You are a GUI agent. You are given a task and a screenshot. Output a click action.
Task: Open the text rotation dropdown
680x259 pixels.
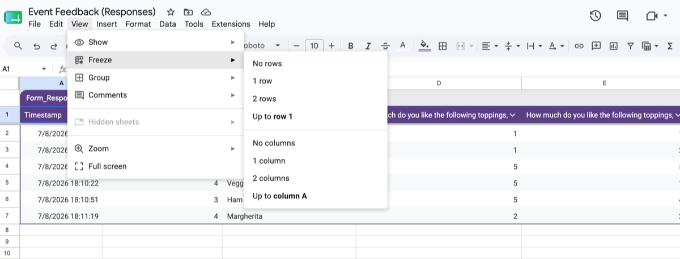(556, 46)
